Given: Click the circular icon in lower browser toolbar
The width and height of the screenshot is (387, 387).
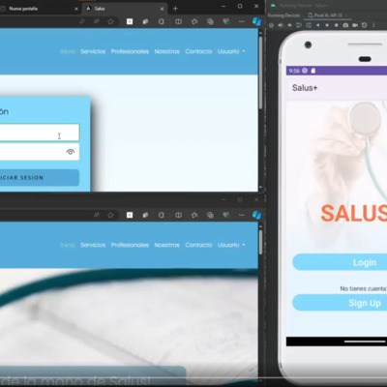Looking at the screenshot, I should [162, 215].
